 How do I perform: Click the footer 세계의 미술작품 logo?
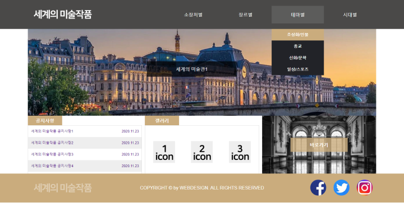click(x=63, y=188)
